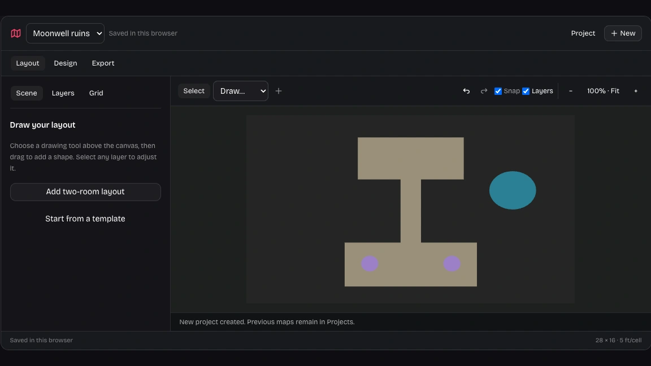Click 100% · Fit zoom button
651x366 pixels.
coord(603,91)
